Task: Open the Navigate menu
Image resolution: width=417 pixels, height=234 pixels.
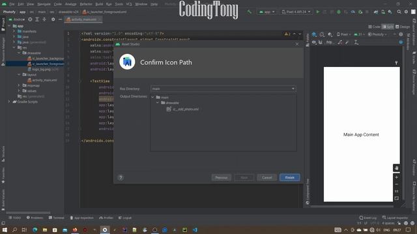Action: [44, 4]
